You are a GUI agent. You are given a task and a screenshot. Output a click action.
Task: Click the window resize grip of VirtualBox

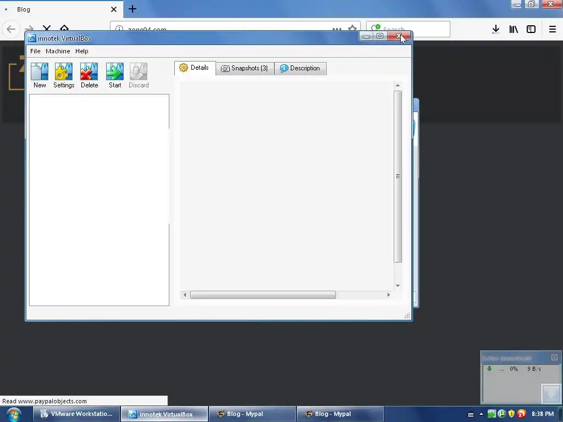tap(407, 315)
